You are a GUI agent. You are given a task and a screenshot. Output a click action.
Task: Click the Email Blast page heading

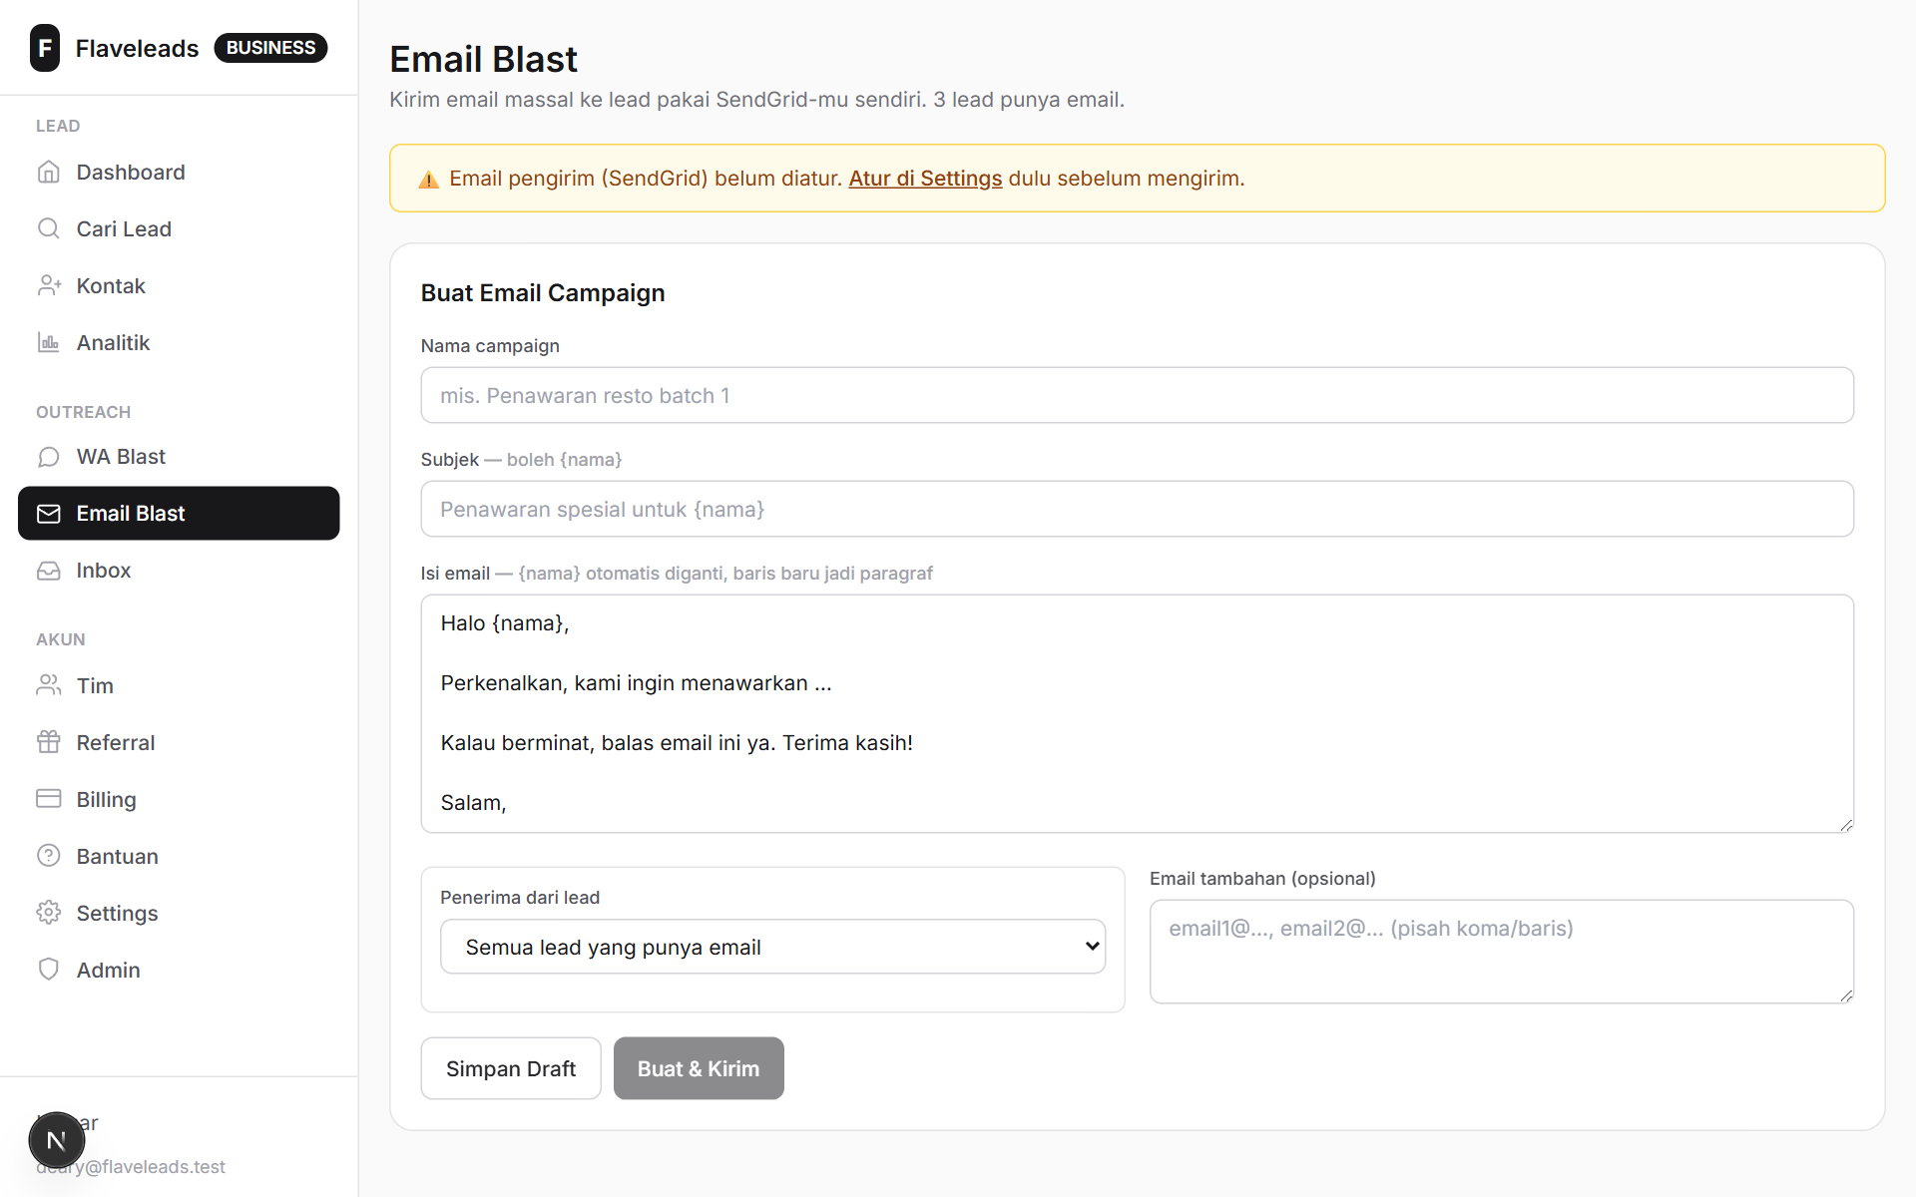pos(483,59)
